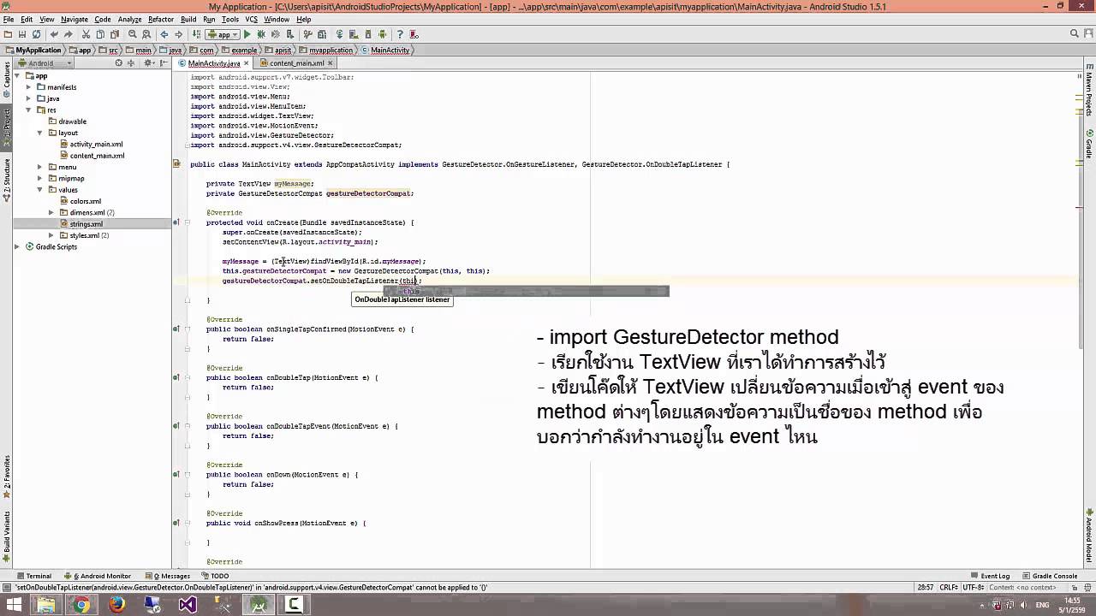Navigate Forward with the right arrow icon
The height and width of the screenshot is (616, 1096).
tap(179, 34)
